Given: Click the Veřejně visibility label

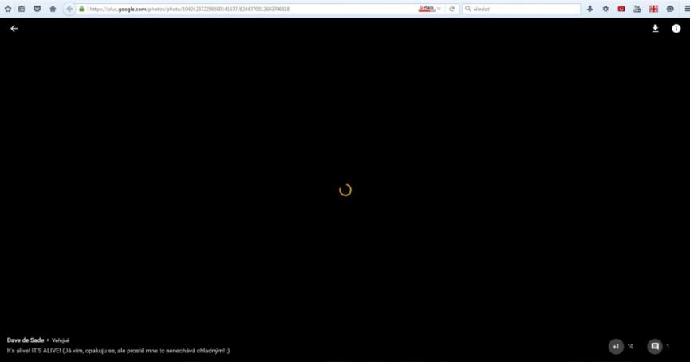Looking at the screenshot, I should [x=61, y=340].
